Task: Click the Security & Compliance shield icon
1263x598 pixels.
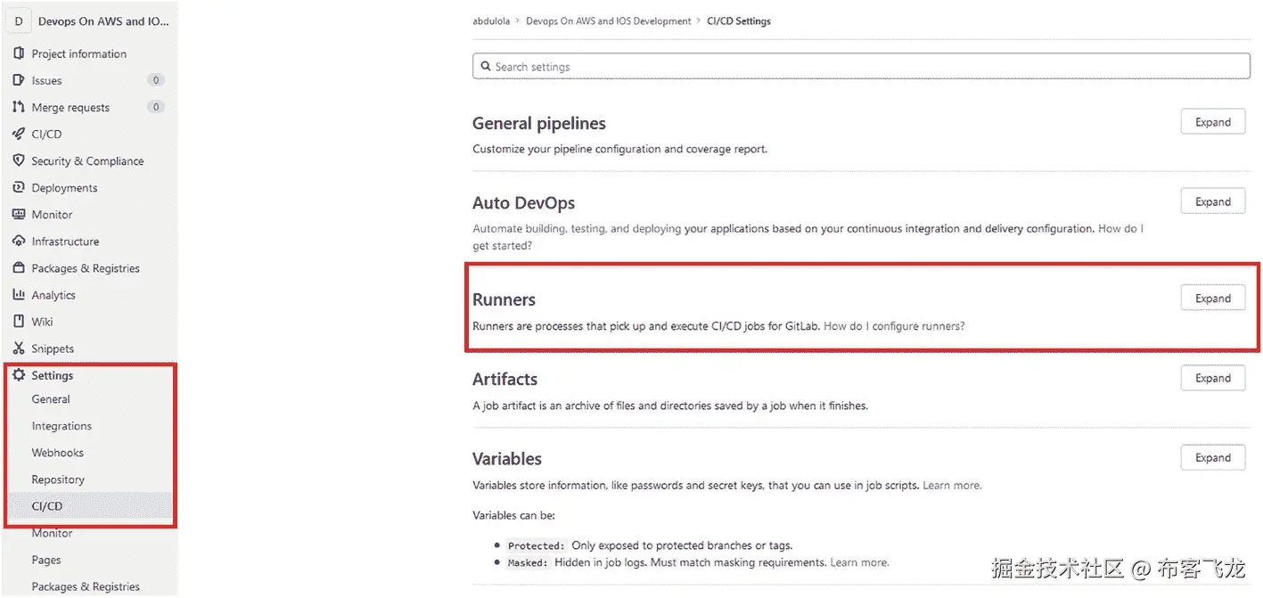Action: [19, 161]
